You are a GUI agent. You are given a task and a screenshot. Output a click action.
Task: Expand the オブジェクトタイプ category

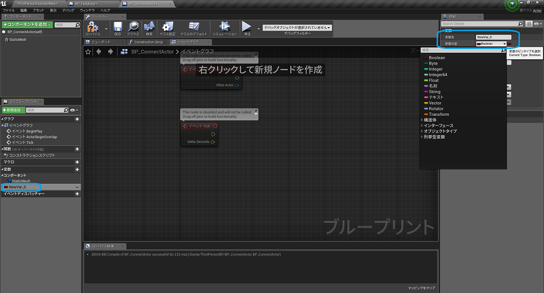click(x=422, y=131)
